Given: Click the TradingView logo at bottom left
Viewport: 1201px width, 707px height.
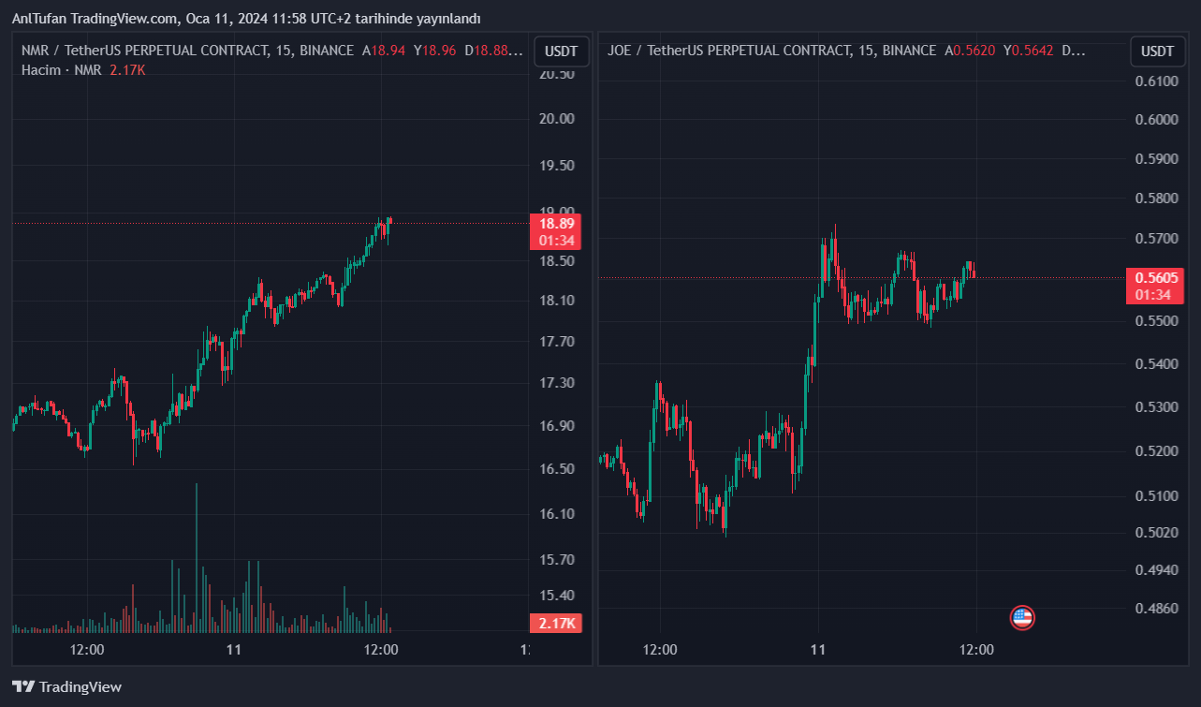Looking at the screenshot, I should [67, 686].
